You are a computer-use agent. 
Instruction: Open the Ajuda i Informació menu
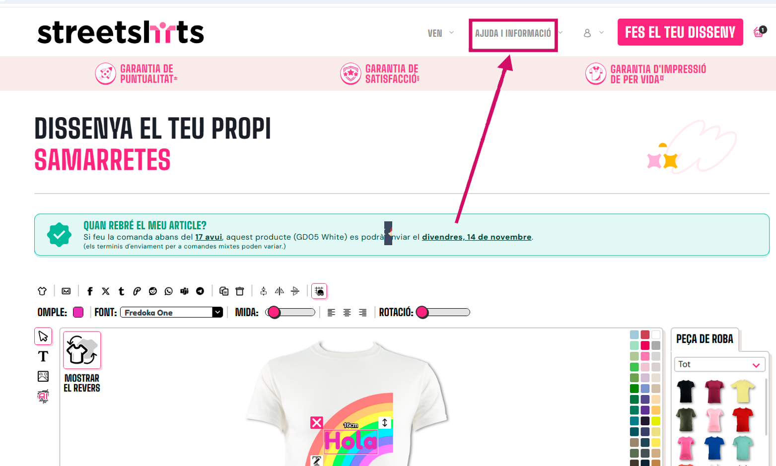pos(513,34)
